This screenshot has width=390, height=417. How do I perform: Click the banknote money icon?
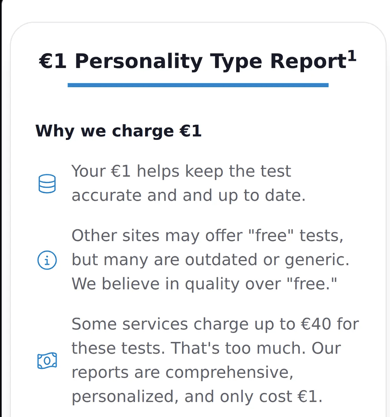47,361
